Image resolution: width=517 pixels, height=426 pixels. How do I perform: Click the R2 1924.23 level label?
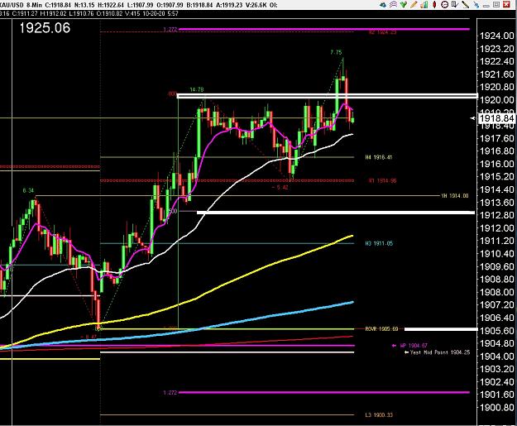tap(382, 32)
